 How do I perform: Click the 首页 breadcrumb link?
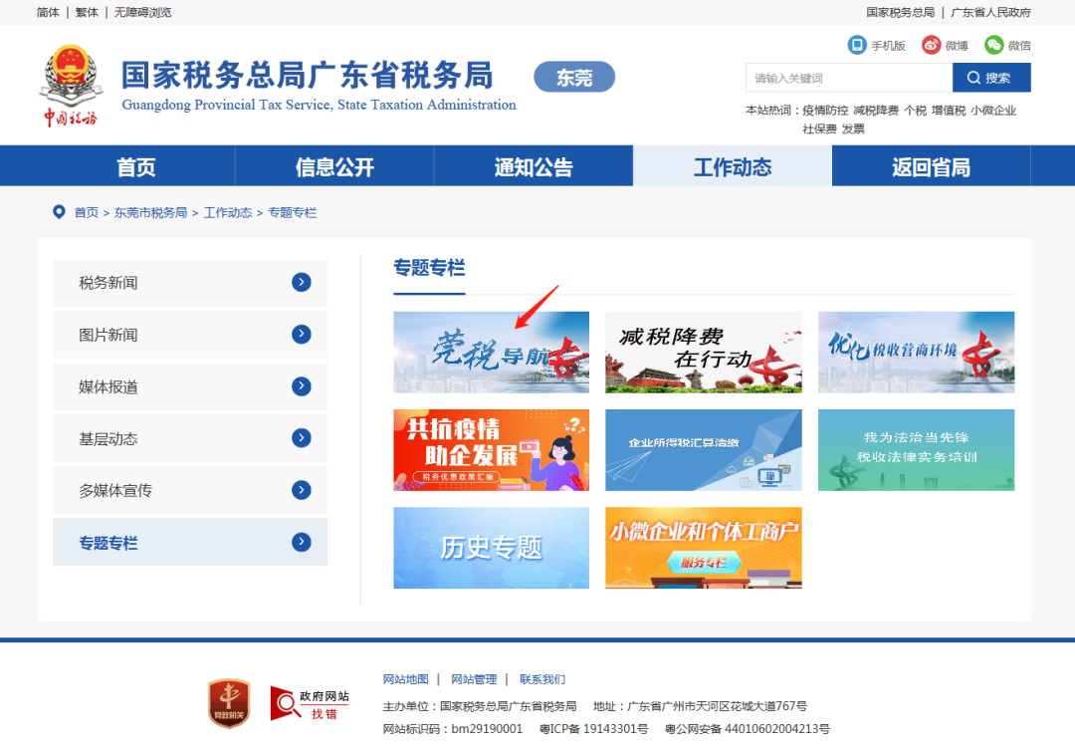(87, 212)
